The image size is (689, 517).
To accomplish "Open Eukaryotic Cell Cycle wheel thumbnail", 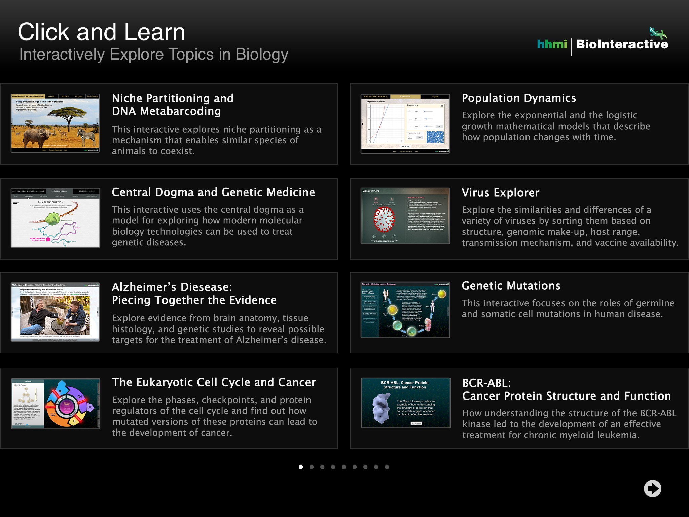I will [x=56, y=403].
